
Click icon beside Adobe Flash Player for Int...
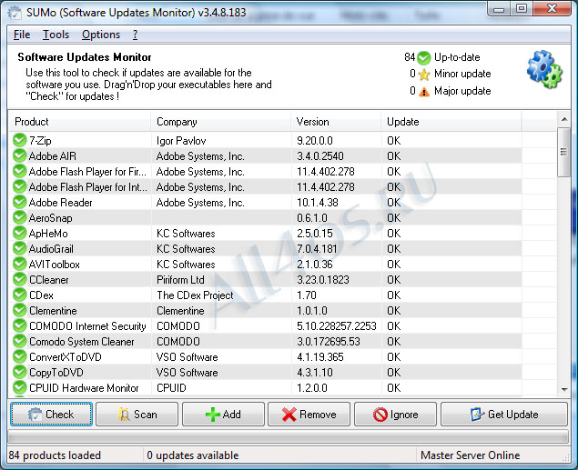pos(19,186)
